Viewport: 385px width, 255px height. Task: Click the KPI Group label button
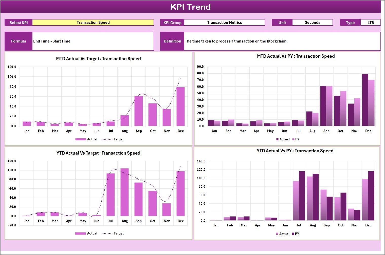point(172,22)
